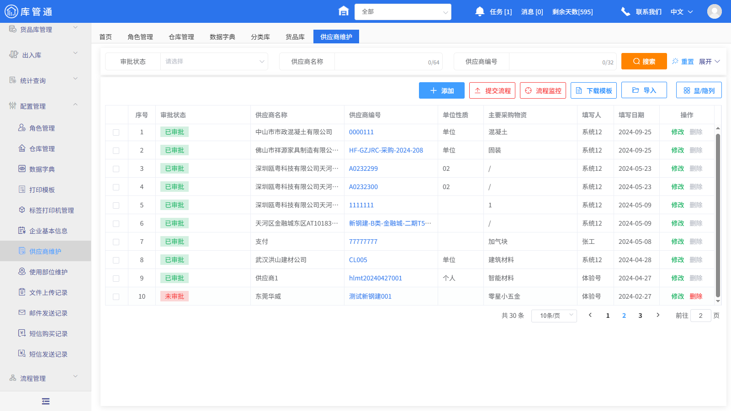This screenshot has height=411, width=731.
Task: Click the 配置管理 sidebar icon
Action: [13, 106]
